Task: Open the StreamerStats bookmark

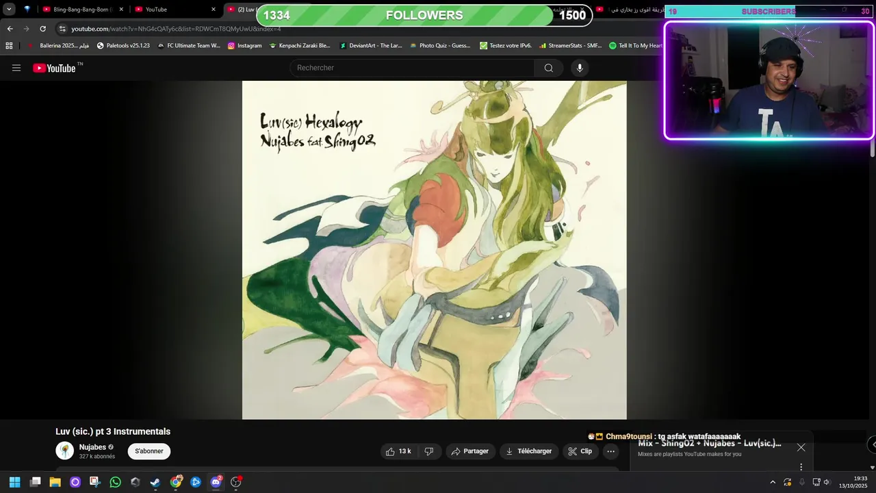Action: coord(571,46)
